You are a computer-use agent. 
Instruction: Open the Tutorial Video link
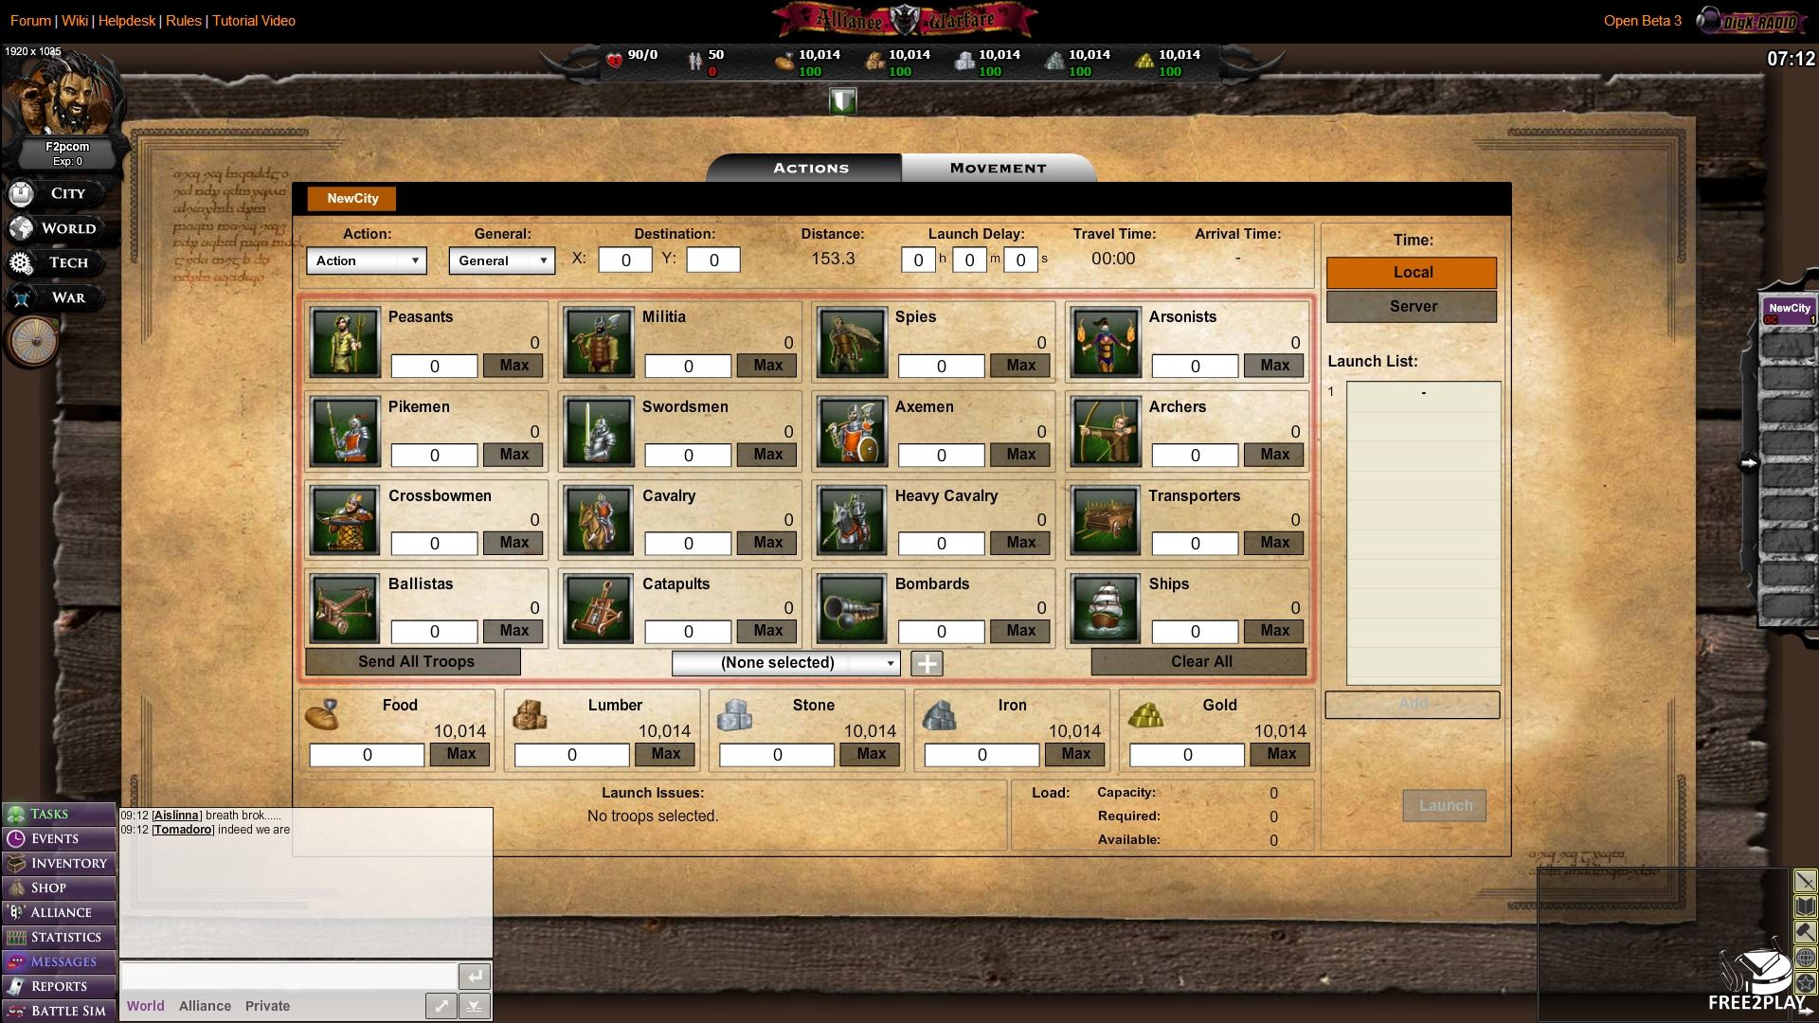pyautogui.click(x=254, y=21)
